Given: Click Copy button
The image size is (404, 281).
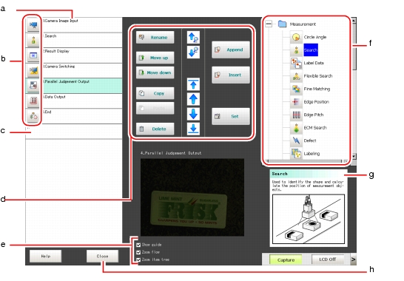Looking at the screenshot, I should 155,93.
